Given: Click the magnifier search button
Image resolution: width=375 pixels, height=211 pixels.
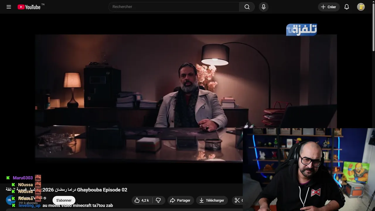Looking at the screenshot, I should pyautogui.click(x=247, y=7).
